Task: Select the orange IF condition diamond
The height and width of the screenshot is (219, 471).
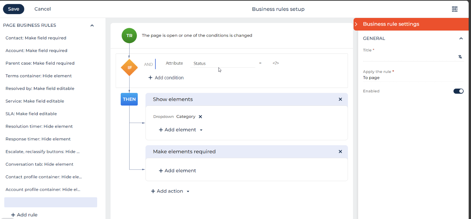Action: tap(130, 68)
